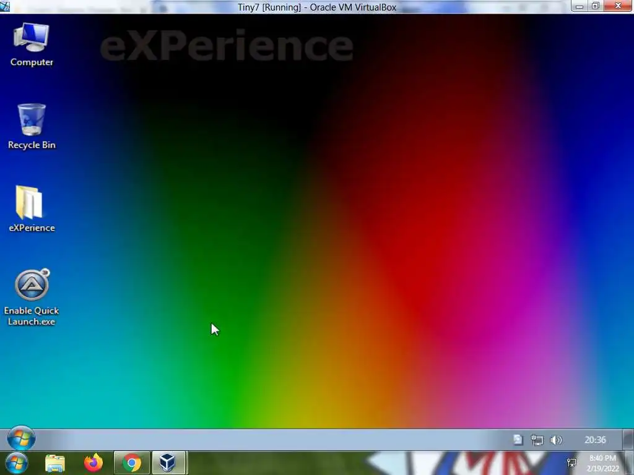Screen dimensions: 634x475
Task: Select VirtualBox host taskbar button
Action: pos(169,463)
